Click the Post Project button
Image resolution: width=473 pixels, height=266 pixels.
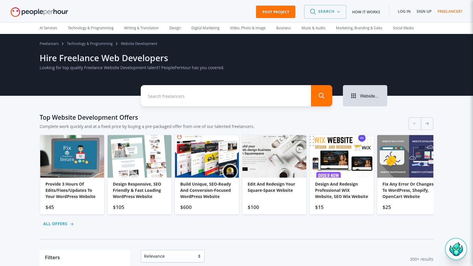[276, 12]
